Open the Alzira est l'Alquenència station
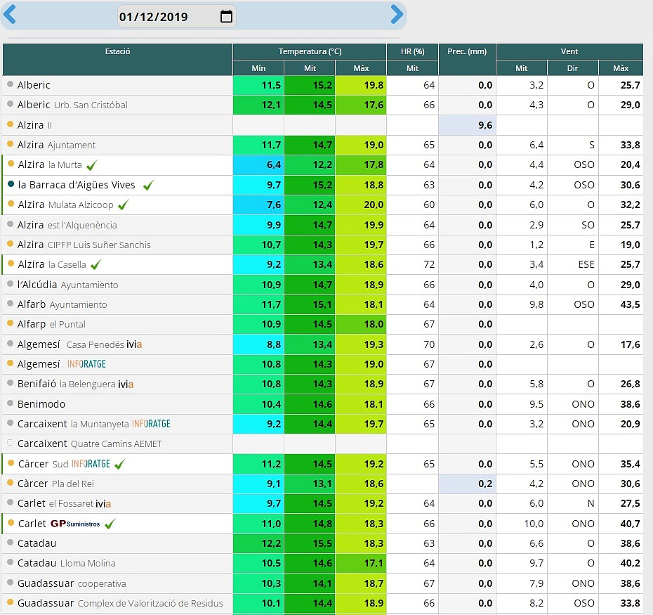Viewport: 653px width, 615px height. 67,225
